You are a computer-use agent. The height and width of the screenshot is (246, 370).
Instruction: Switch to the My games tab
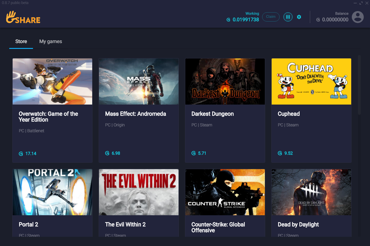(x=51, y=42)
